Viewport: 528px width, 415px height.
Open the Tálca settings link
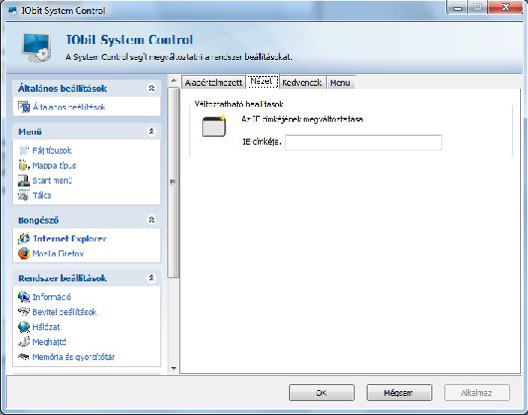coord(42,196)
